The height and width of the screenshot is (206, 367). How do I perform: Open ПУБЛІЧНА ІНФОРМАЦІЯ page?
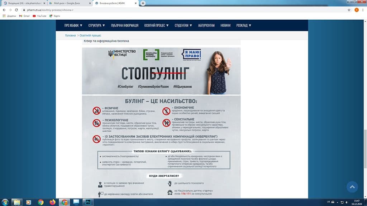124,25
